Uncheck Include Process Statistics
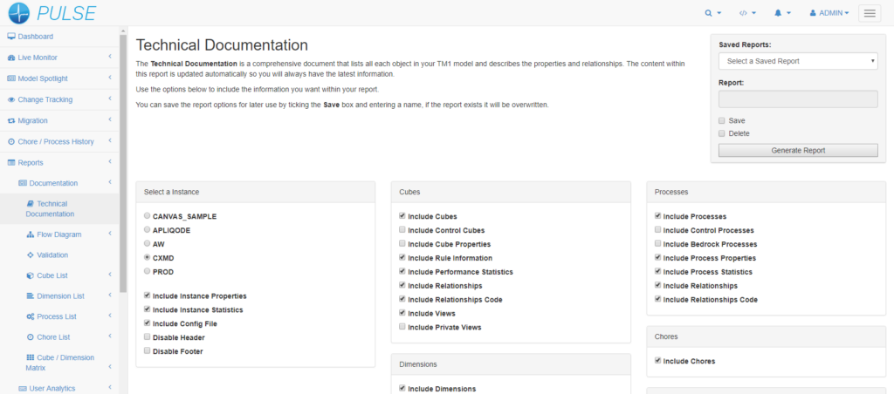The image size is (894, 394). [x=657, y=272]
